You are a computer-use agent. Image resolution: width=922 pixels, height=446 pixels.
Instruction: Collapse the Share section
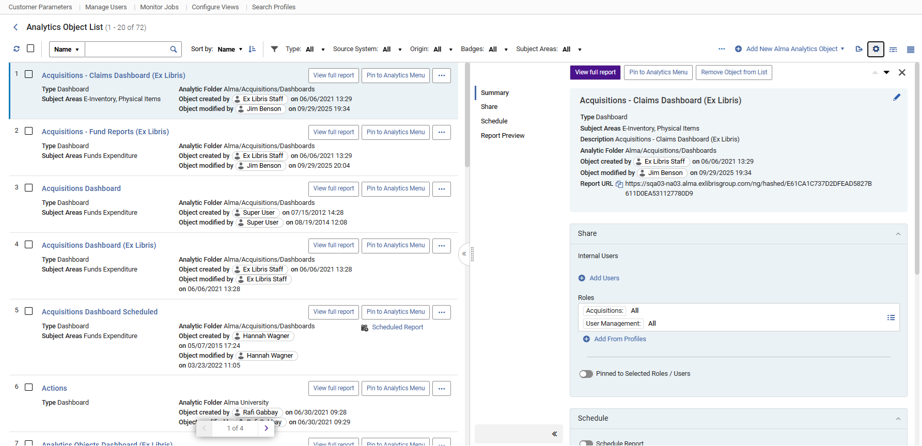coord(898,234)
